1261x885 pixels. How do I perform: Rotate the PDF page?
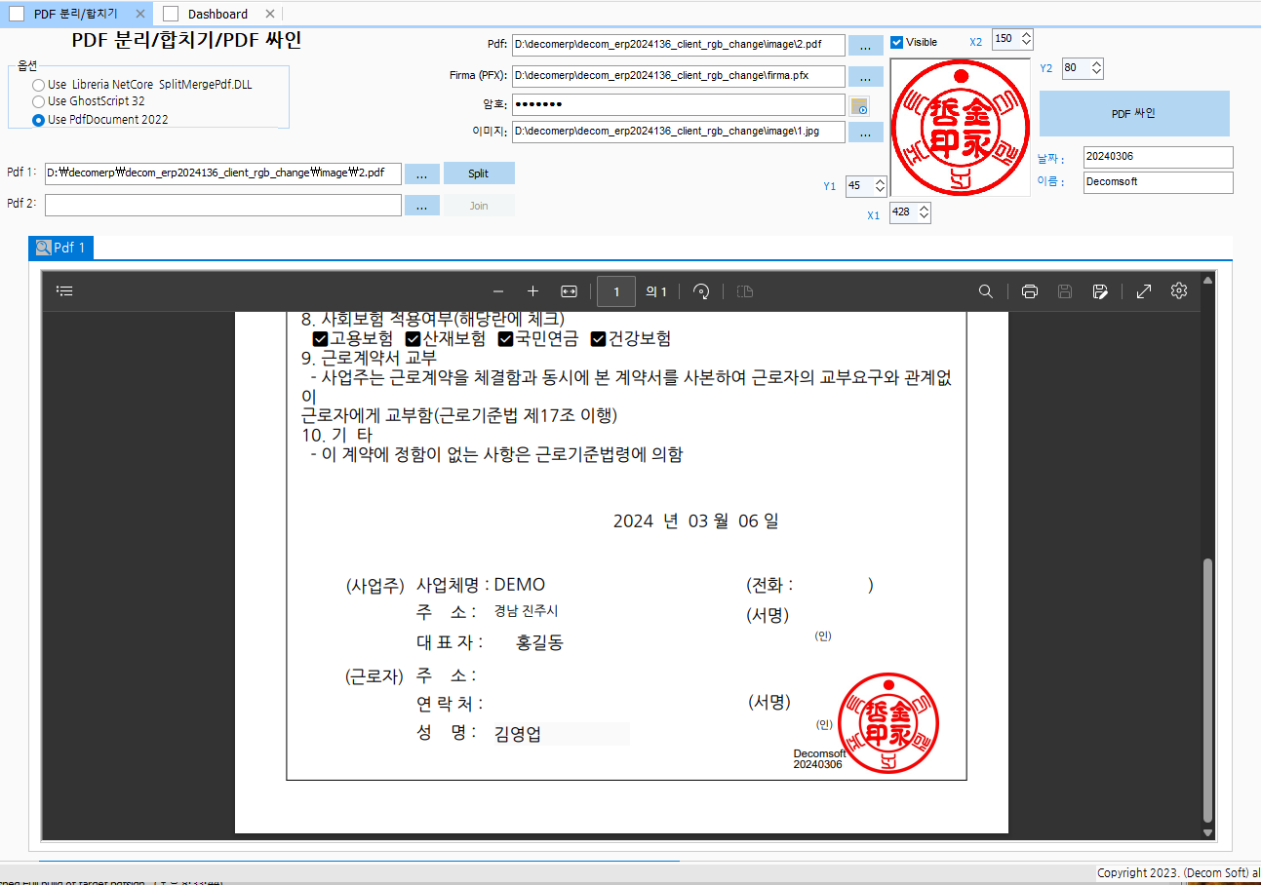tap(700, 291)
